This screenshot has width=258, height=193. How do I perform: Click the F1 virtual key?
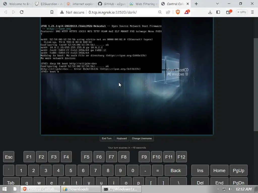(x=29, y=157)
